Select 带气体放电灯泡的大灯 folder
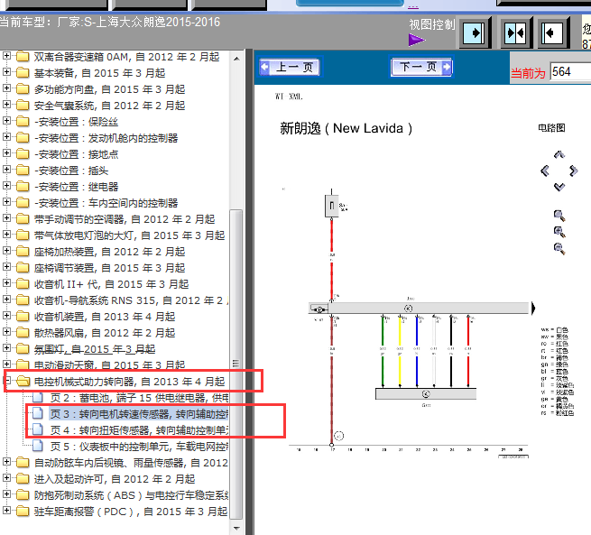591x535 pixels. click(x=129, y=235)
